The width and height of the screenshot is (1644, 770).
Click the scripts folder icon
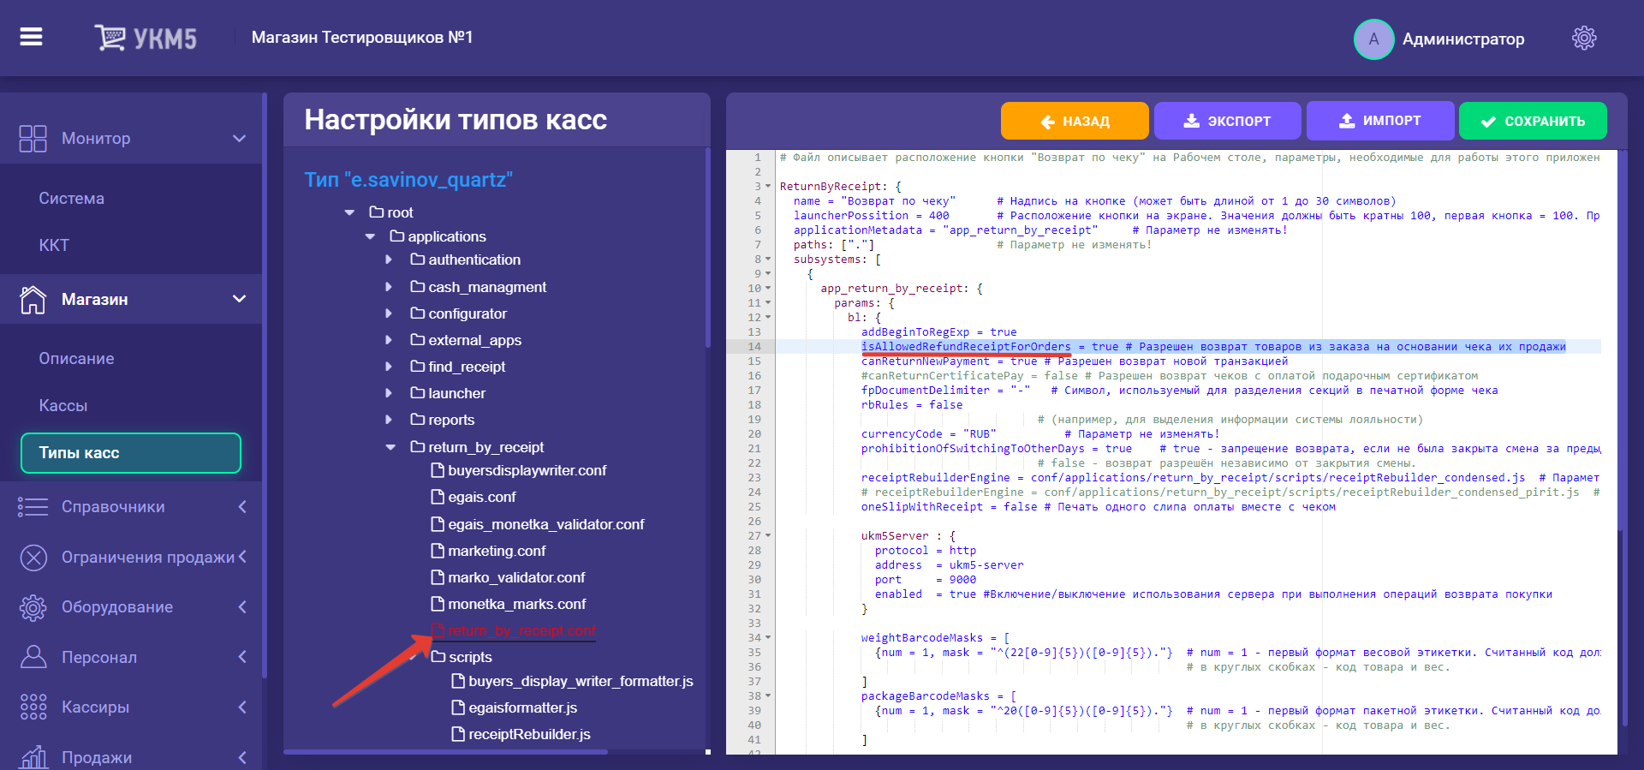point(438,656)
